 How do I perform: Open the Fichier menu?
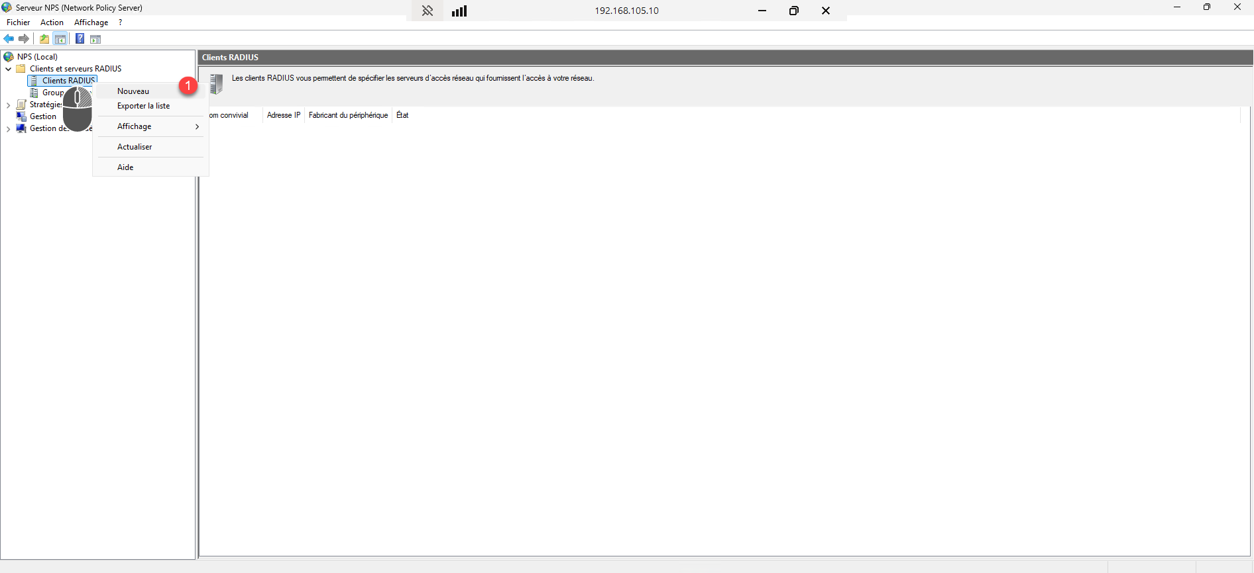tap(18, 22)
